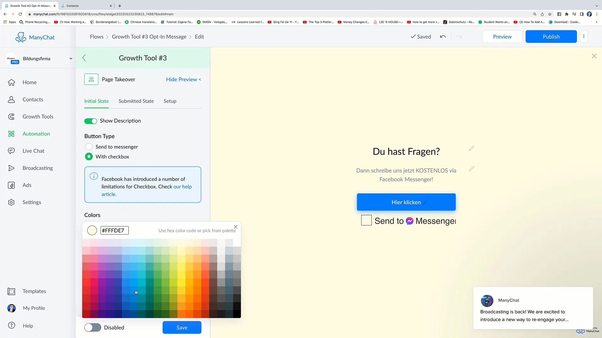Open Templates section

pos(34,291)
